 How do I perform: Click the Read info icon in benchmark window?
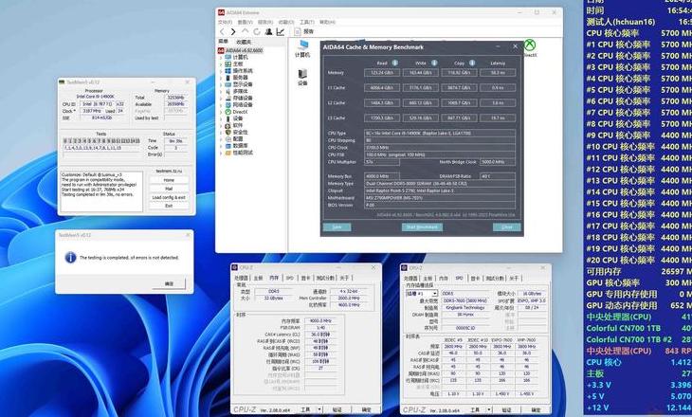point(395,63)
